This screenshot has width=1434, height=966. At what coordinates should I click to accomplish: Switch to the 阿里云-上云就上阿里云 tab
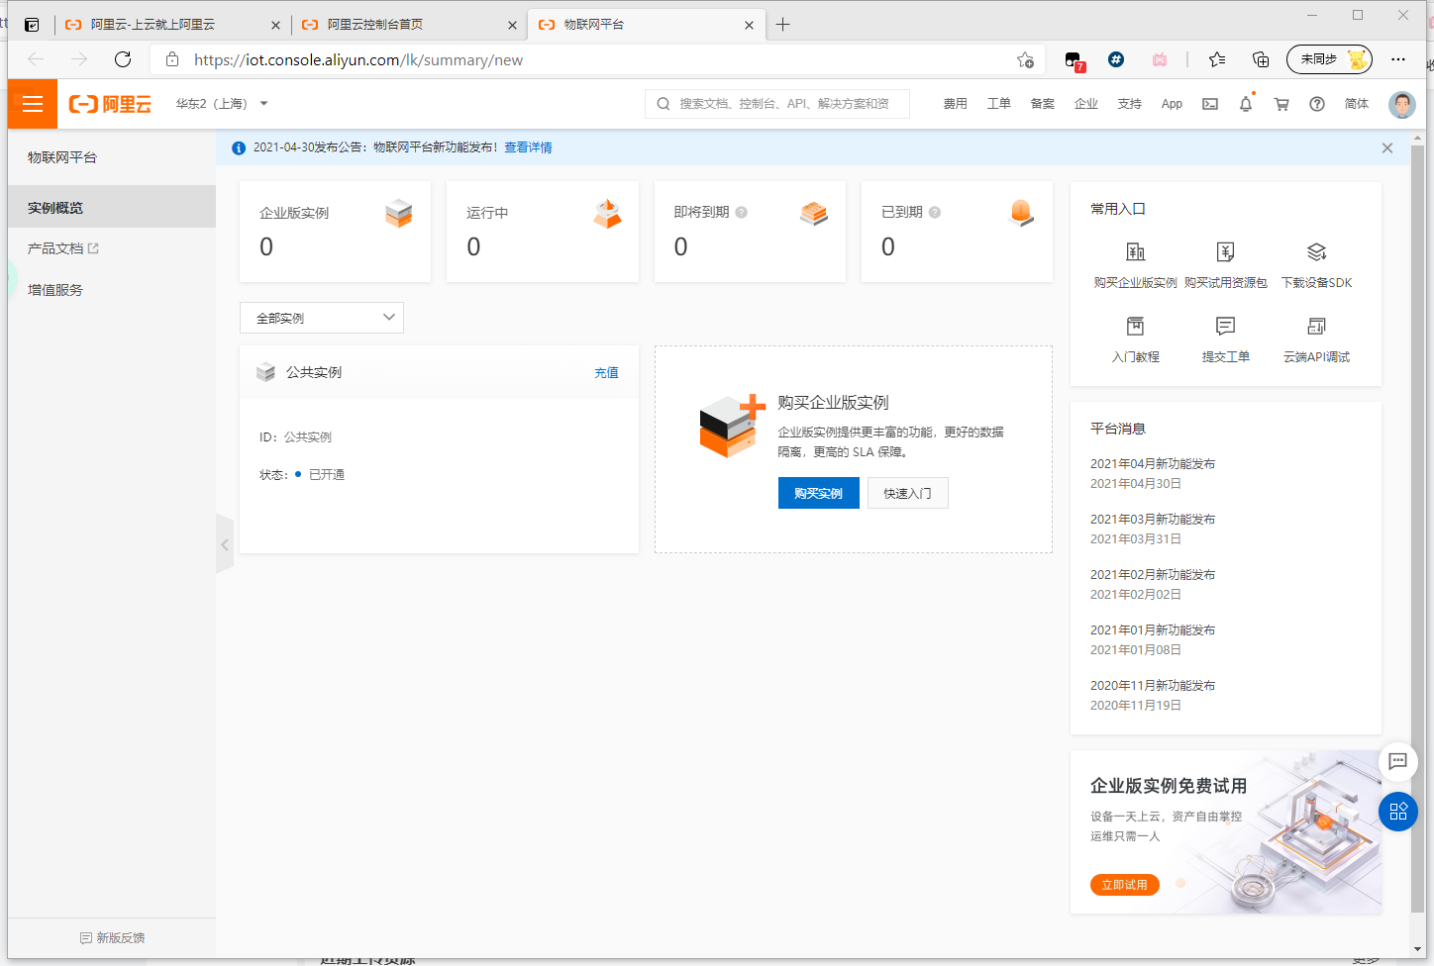pos(172,25)
